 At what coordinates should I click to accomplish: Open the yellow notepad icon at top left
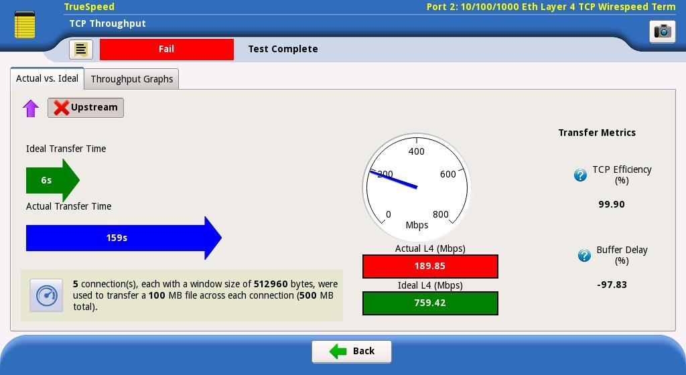pyautogui.click(x=25, y=25)
